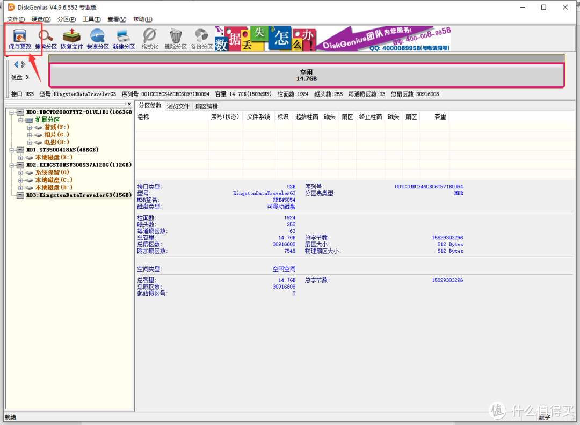Expand the 系统保留(O) node
Screen dimensions: 580x425
21,173
